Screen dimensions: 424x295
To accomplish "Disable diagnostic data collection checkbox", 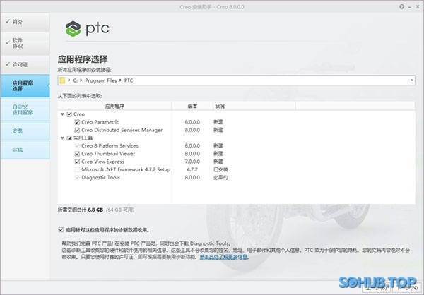I will pos(61,230).
